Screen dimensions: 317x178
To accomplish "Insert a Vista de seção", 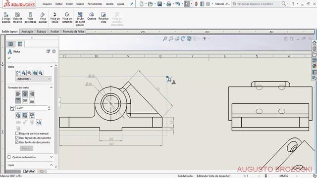I will [55, 17].
